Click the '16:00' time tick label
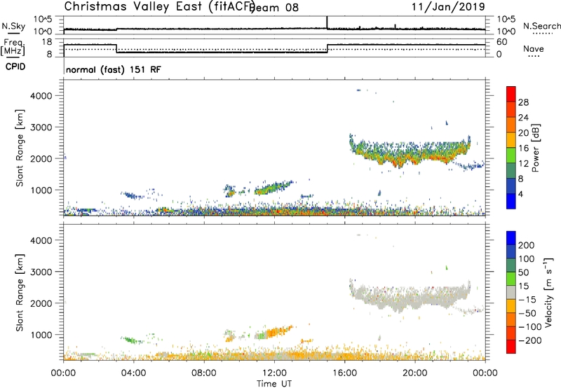This screenshot has width=561, height=388. pyautogui.click(x=344, y=373)
